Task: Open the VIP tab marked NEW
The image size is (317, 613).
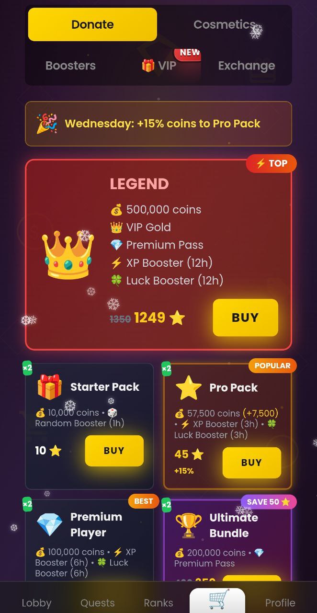Action: coord(159,66)
